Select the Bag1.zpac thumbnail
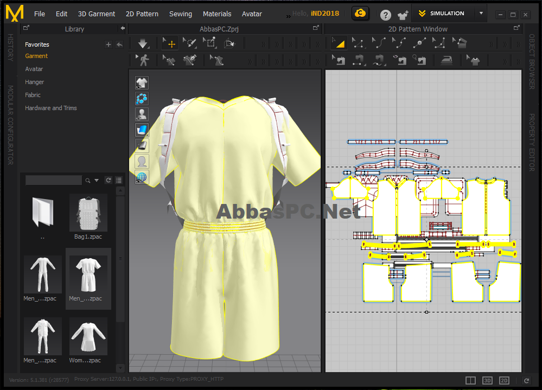The height and width of the screenshot is (390, 542). pyautogui.click(x=88, y=213)
